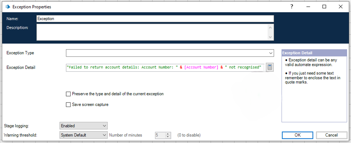Tick the Save screen capture checkbox
351x143 pixels.
pyautogui.click(x=68, y=105)
